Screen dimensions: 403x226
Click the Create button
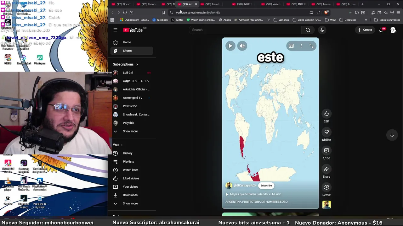pyautogui.click(x=365, y=30)
